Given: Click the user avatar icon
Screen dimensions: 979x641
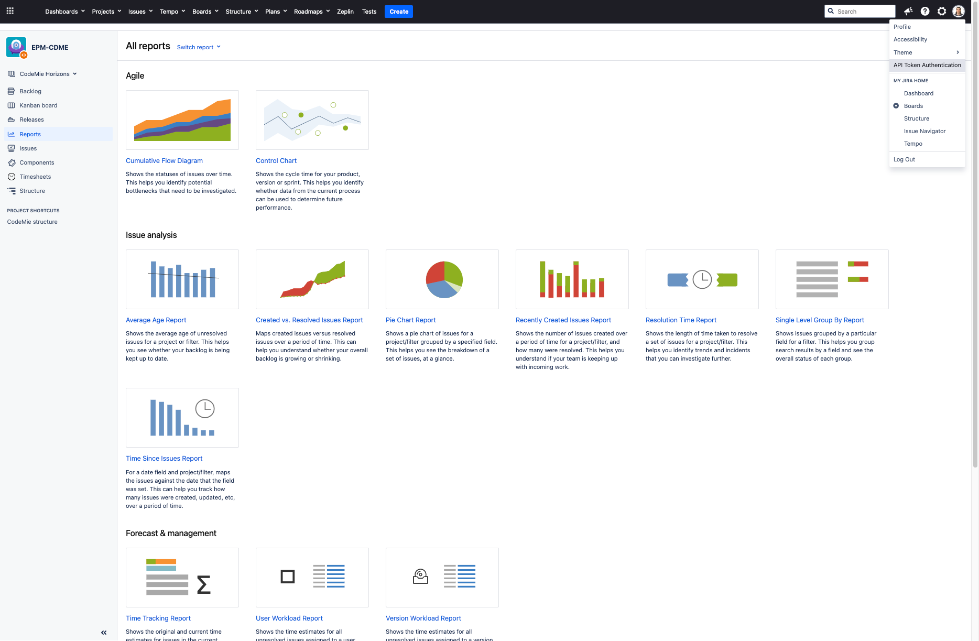Looking at the screenshot, I should pos(958,11).
